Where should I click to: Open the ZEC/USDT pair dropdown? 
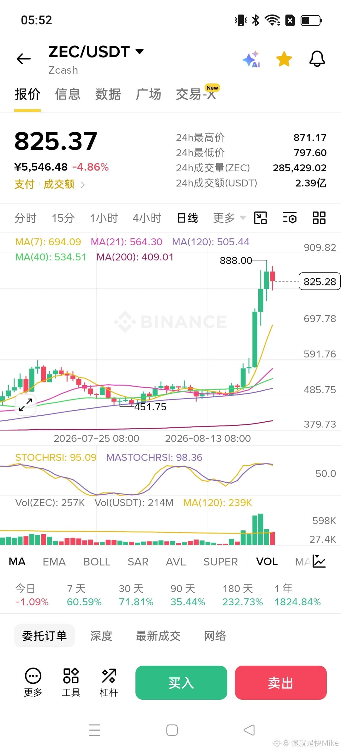(96, 52)
